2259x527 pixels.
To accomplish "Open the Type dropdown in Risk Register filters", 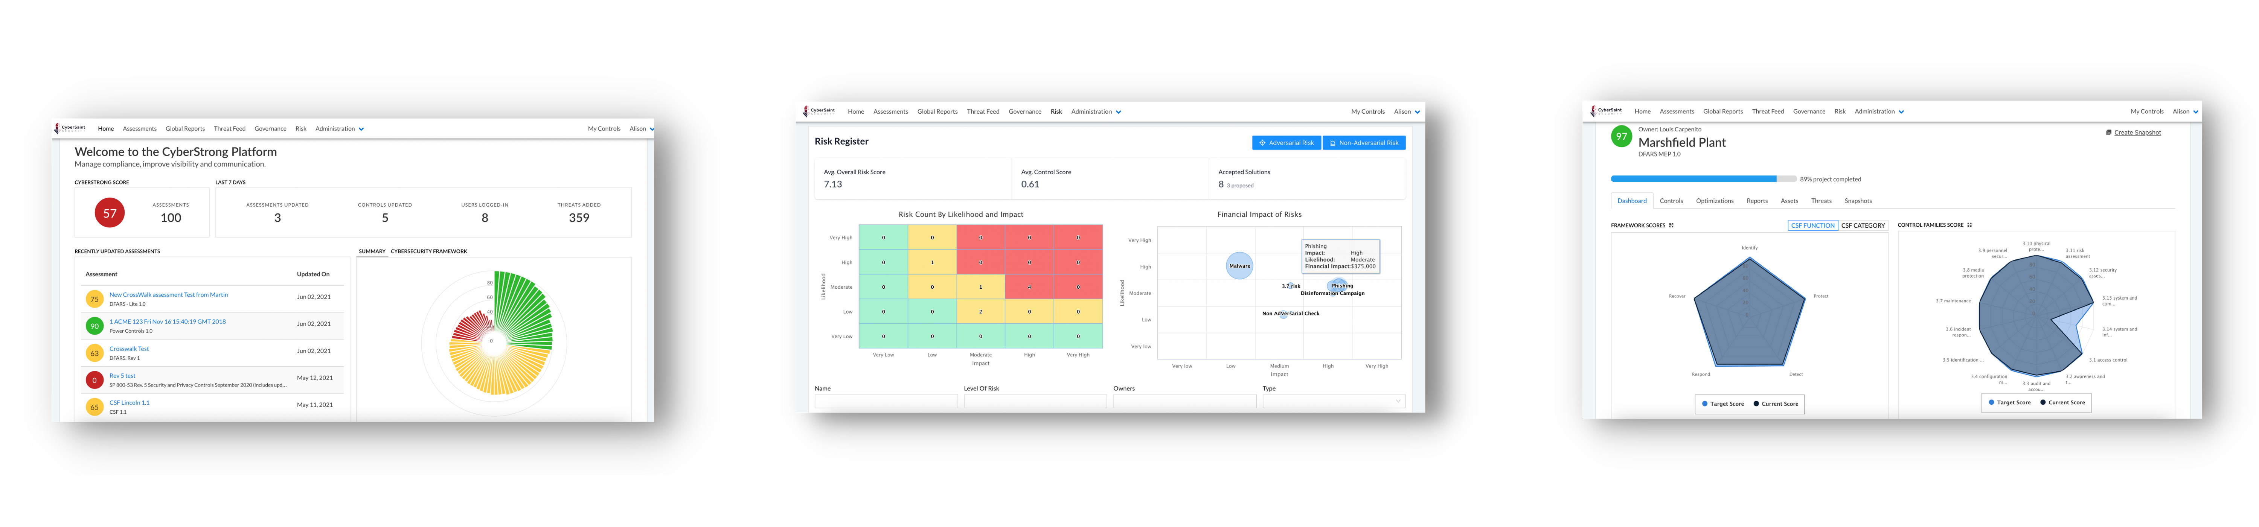I will 1334,402.
